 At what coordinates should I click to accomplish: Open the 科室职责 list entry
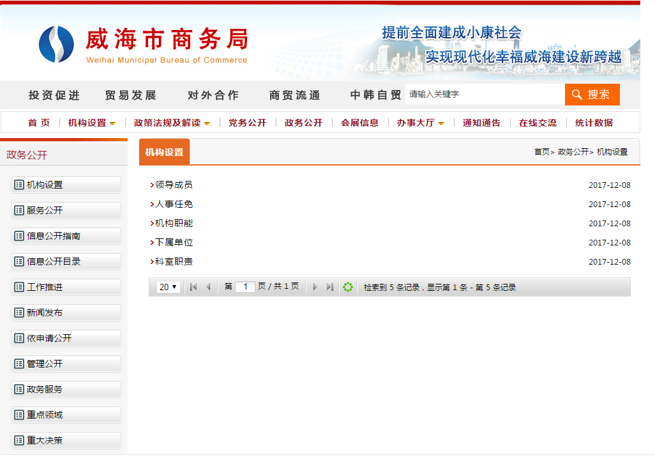pyautogui.click(x=174, y=261)
